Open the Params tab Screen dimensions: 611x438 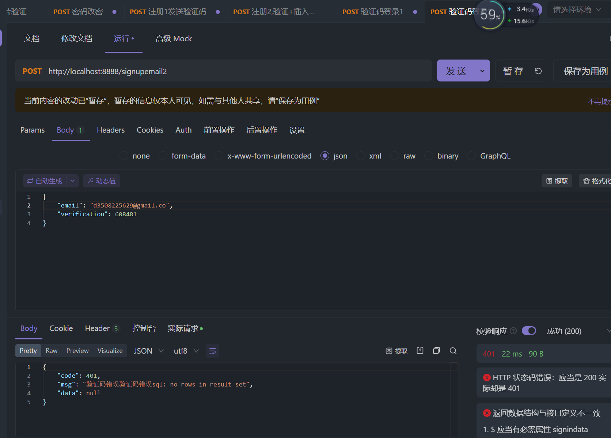click(x=33, y=130)
